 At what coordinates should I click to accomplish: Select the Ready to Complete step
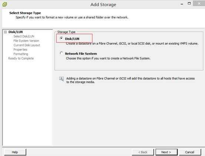[21, 58]
